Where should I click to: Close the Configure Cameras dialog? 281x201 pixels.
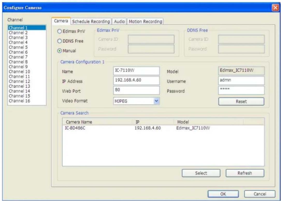pos(275,8)
